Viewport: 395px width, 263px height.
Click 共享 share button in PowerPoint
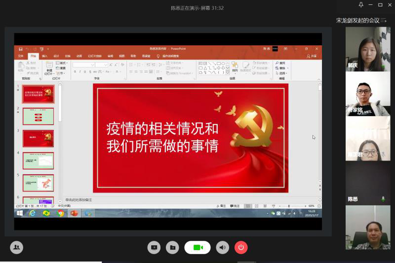point(312,56)
